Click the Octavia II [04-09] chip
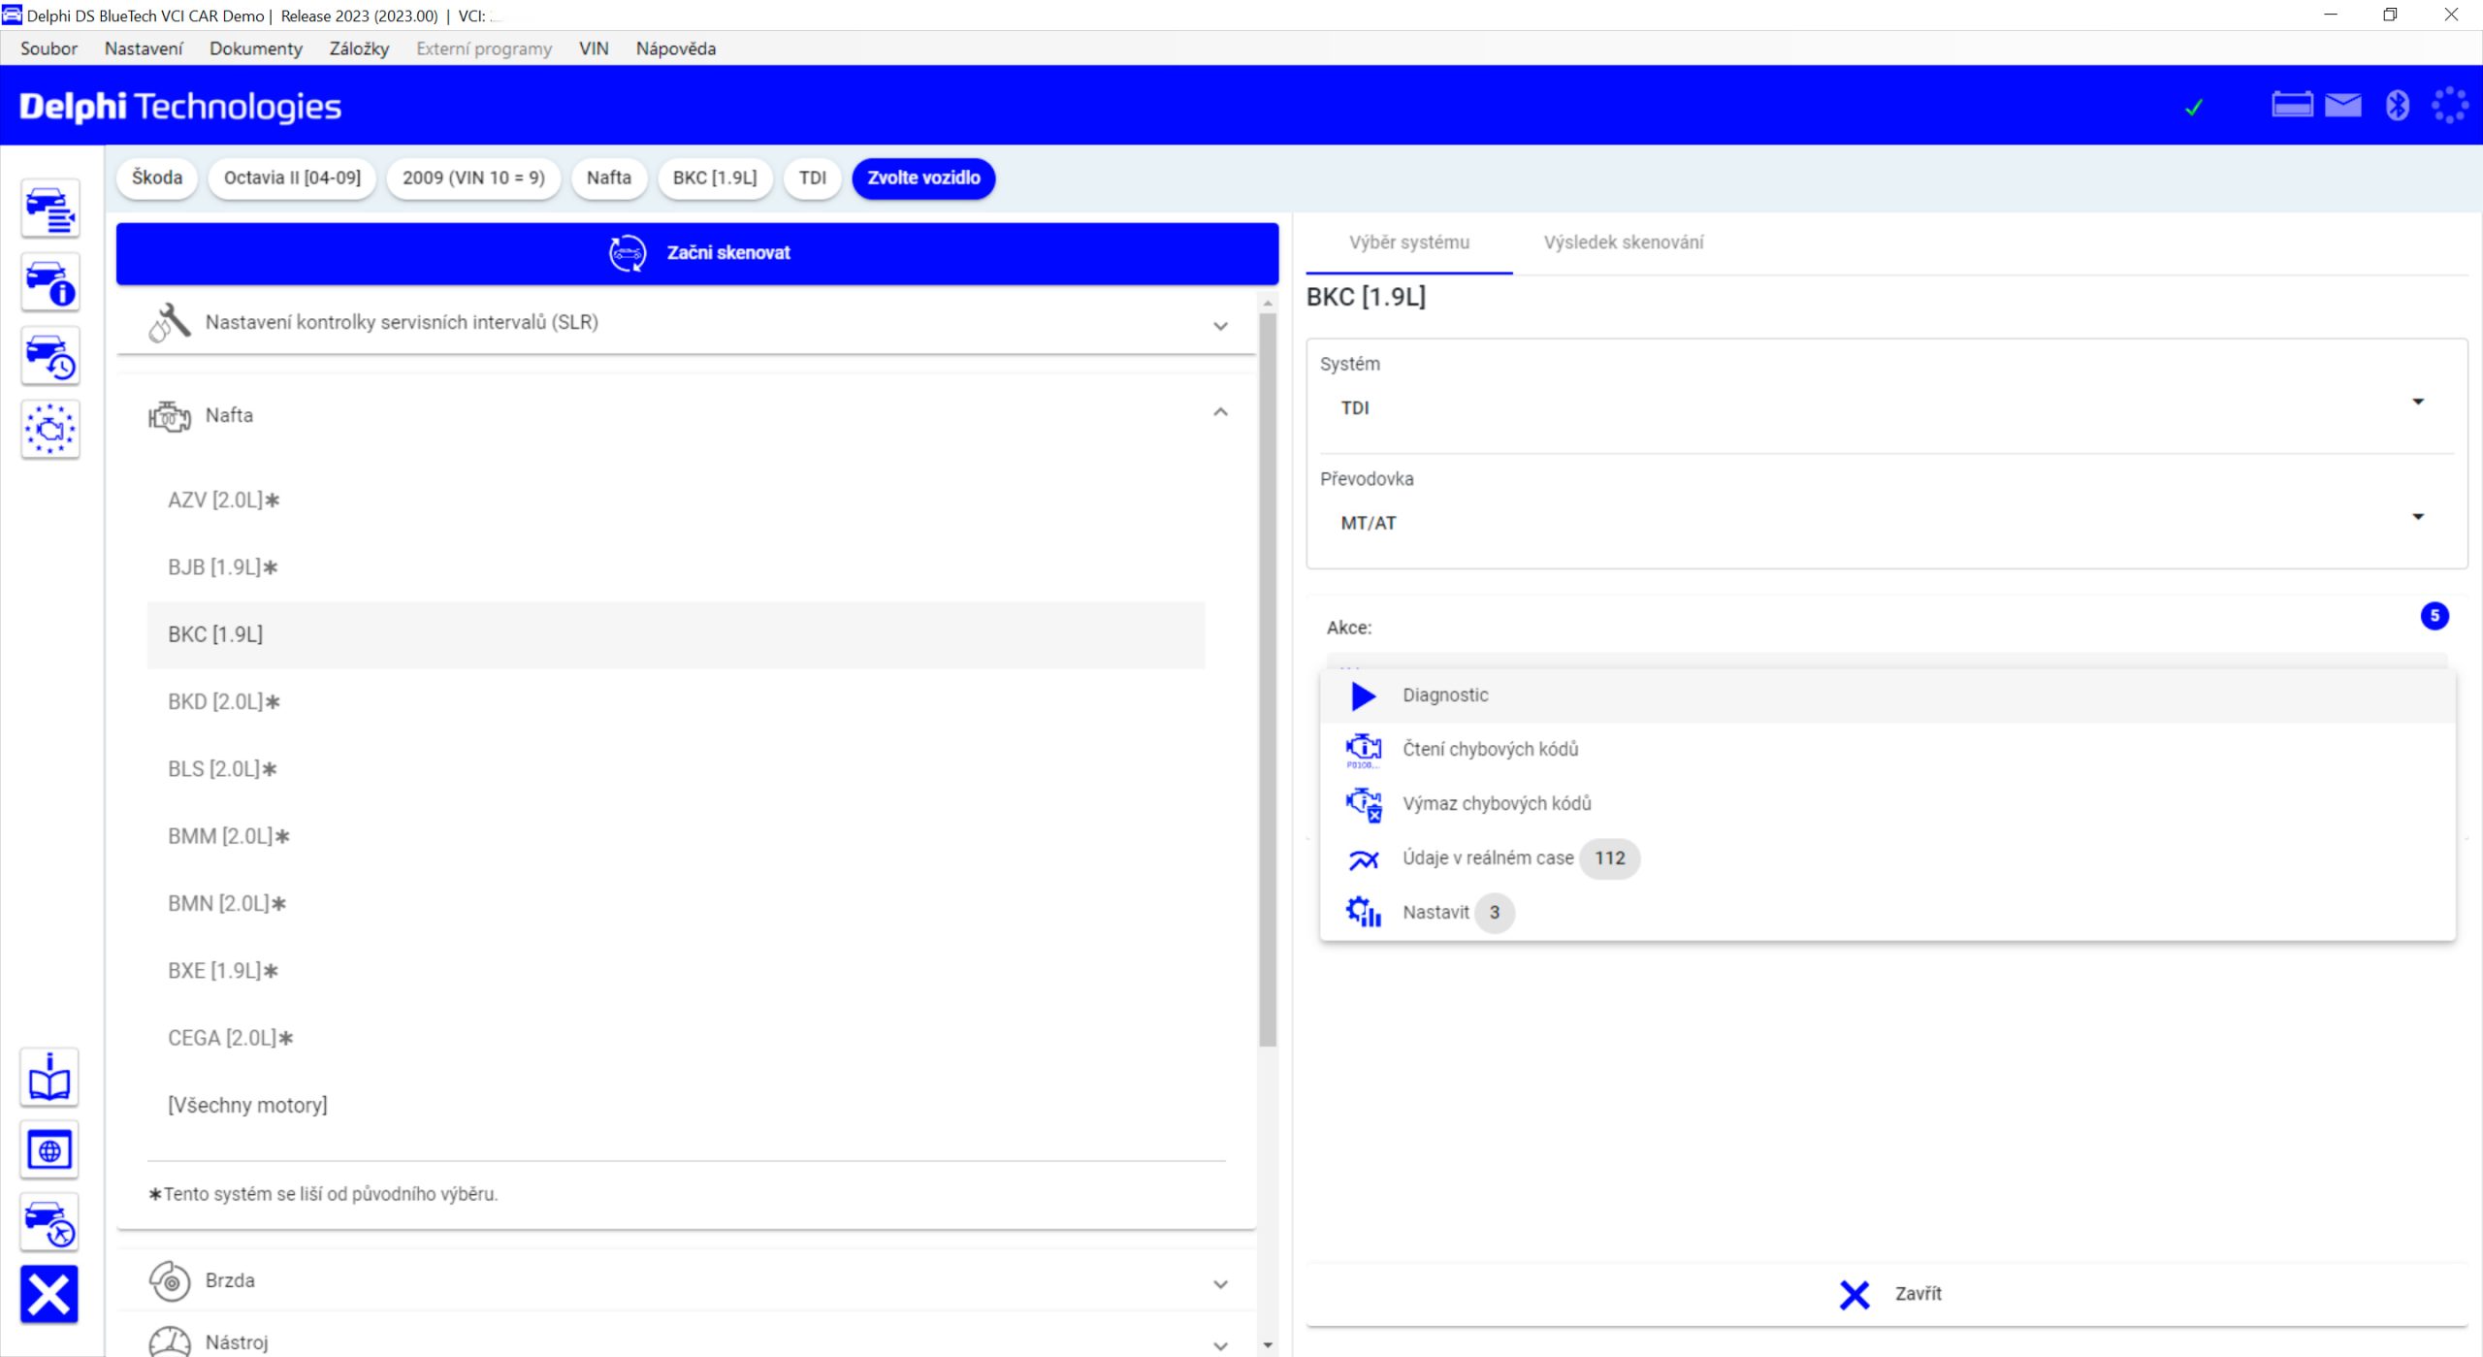 292,178
